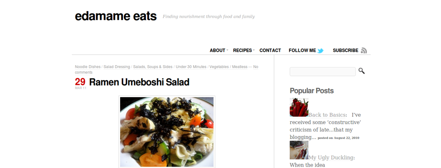Click the edamame eats site title
The height and width of the screenshot is (168, 441).
pyautogui.click(x=115, y=16)
